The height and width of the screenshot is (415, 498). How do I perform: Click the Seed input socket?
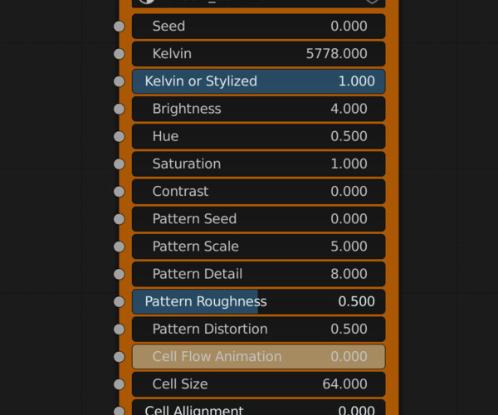pyautogui.click(x=119, y=27)
